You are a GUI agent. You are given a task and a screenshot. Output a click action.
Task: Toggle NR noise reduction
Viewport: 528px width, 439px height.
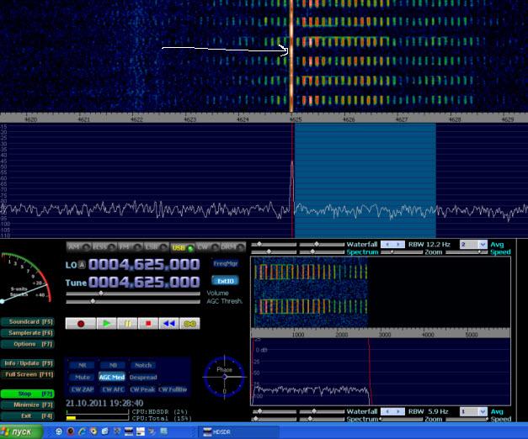pyautogui.click(x=83, y=365)
